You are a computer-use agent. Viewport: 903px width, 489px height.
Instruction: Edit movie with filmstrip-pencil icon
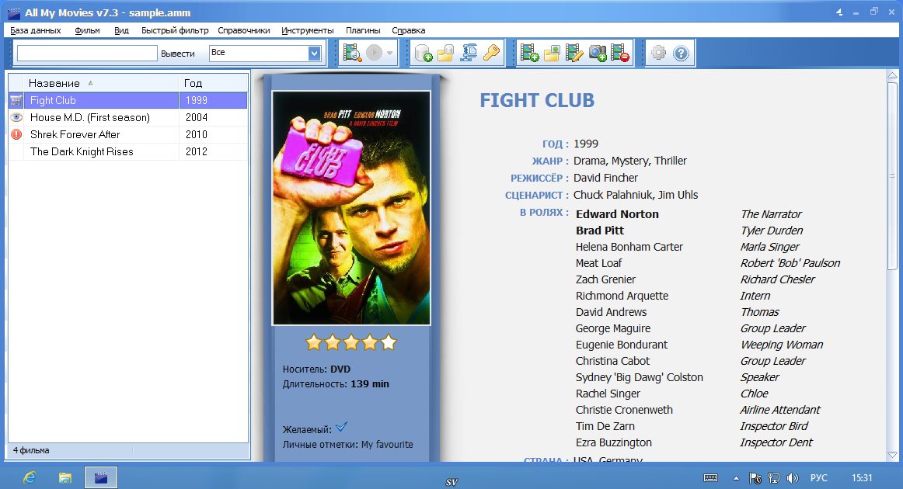point(574,53)
